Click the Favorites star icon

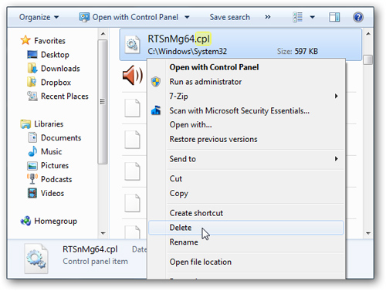click(x=25, y=40)
